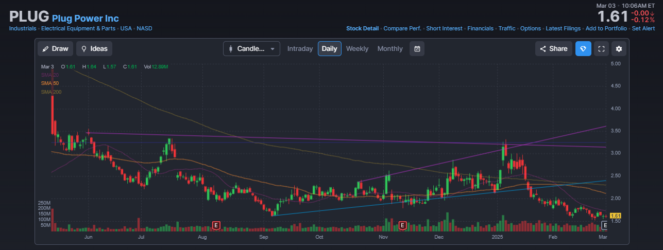The image size is (663, 250).
Task: Switch to Intraday timeframe
Action: [300, 49]
